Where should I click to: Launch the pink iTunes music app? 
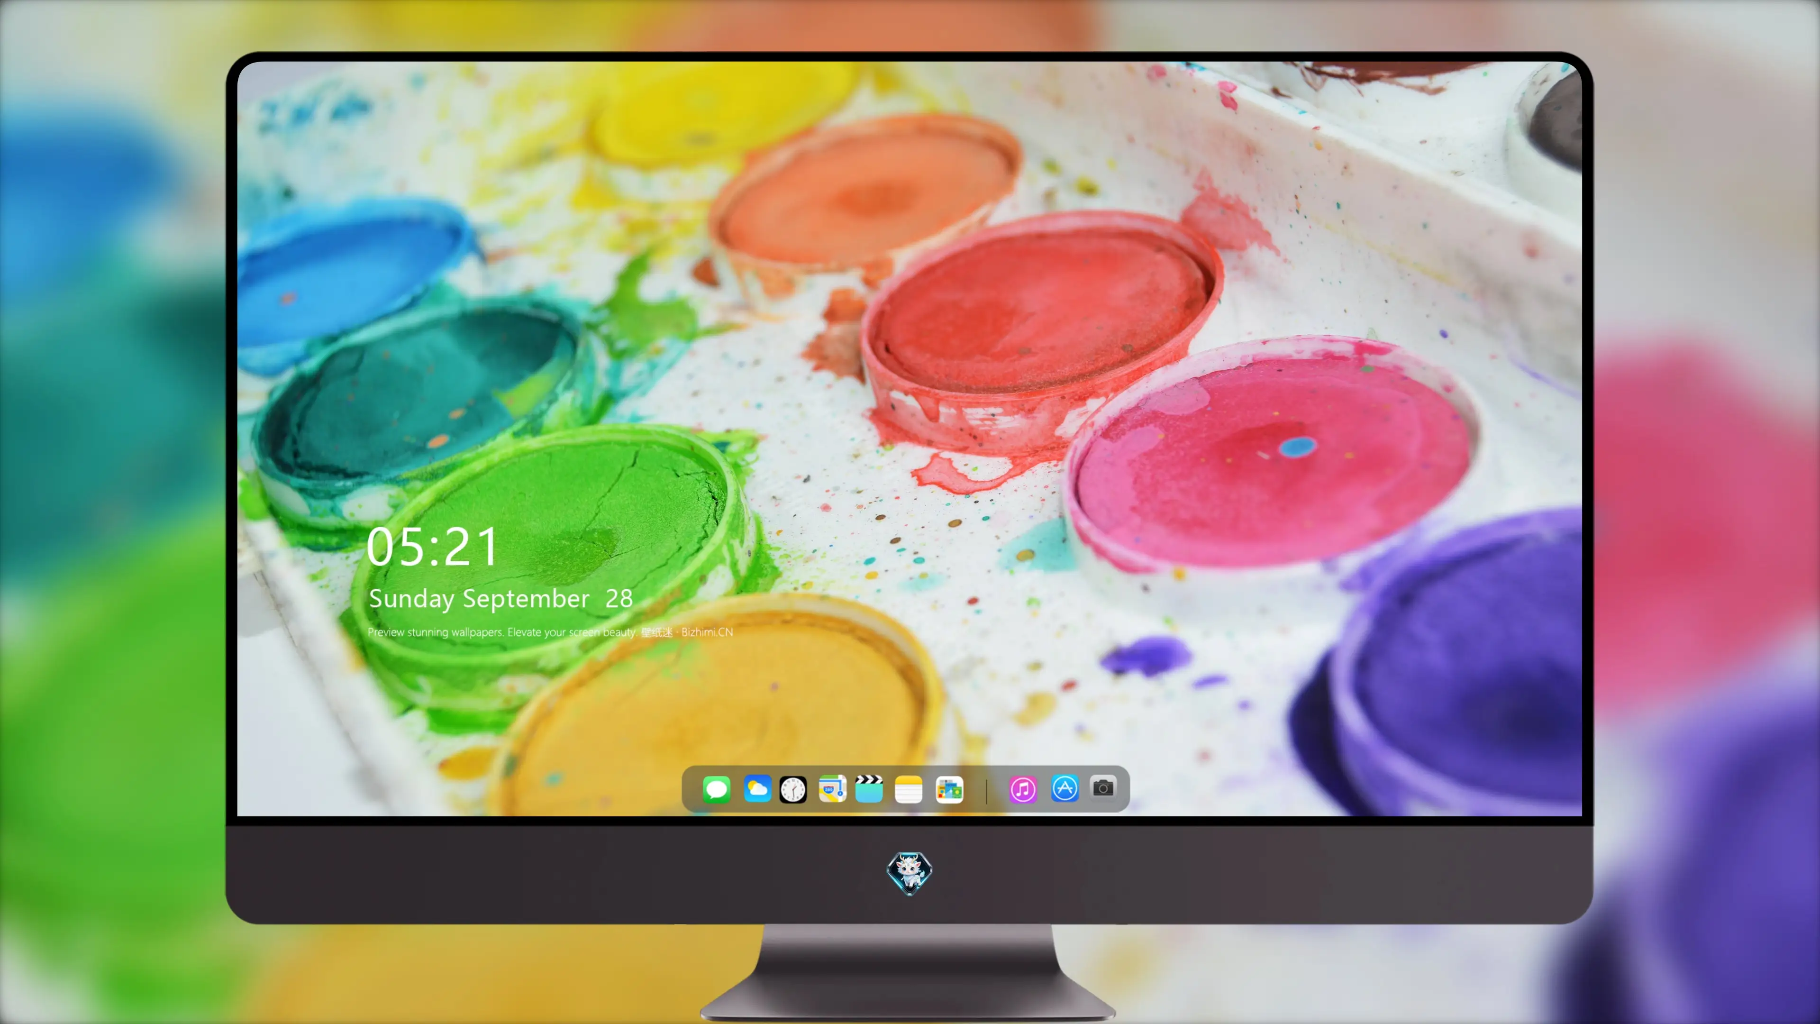1023,789
